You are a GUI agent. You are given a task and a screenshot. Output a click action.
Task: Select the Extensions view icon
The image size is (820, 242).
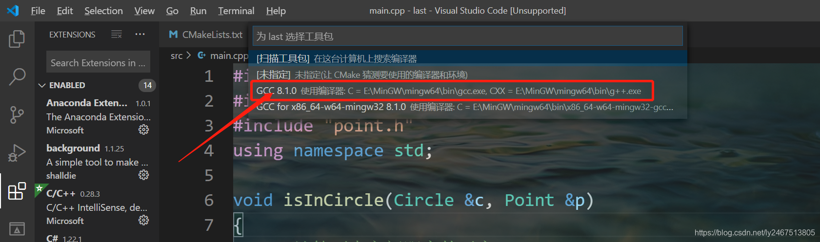coord(17,191)
